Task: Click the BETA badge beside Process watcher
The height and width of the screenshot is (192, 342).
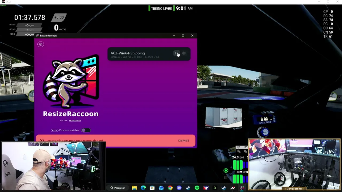Action: (55, 130)
